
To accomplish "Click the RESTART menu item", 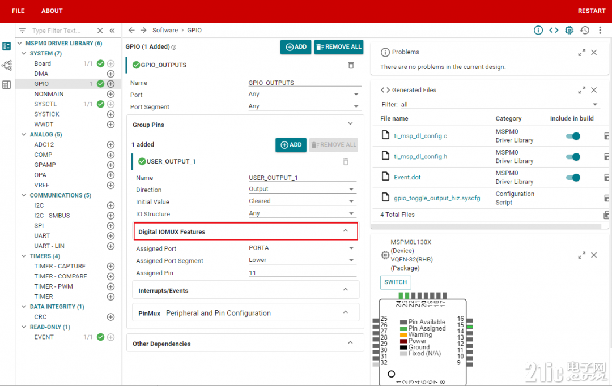I will point(591,11).
